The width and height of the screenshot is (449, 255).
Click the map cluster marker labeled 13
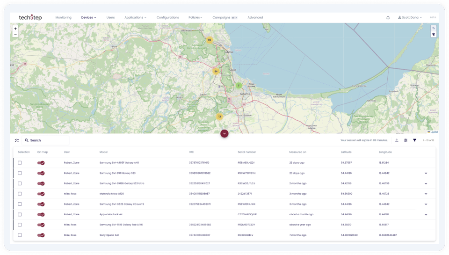[x=219, y=117]
